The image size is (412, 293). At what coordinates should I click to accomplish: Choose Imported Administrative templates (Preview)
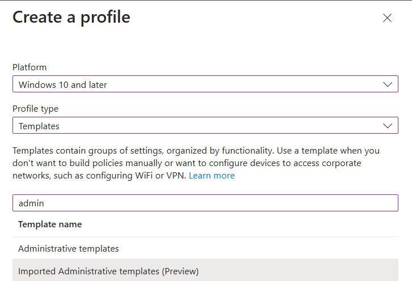tap(108, 271)
